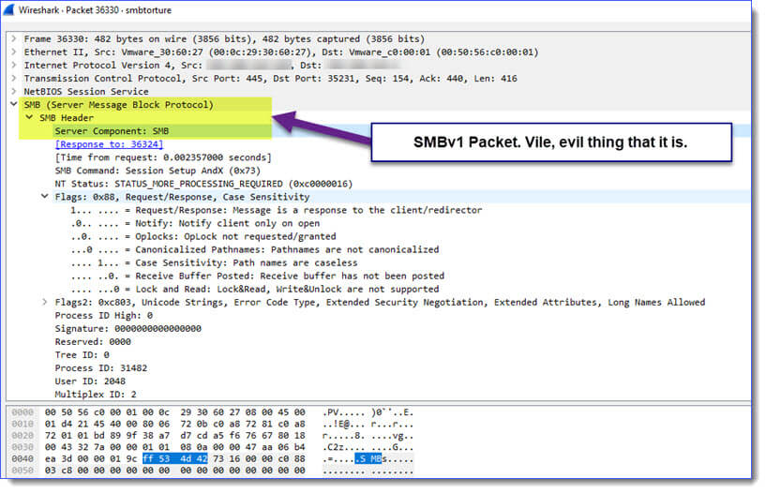Select Process ID High: 0 row

tap(103, 315)
